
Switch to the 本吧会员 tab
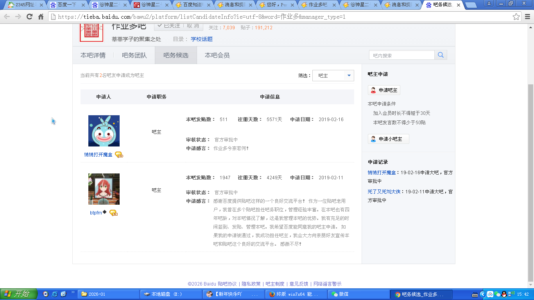217,55
